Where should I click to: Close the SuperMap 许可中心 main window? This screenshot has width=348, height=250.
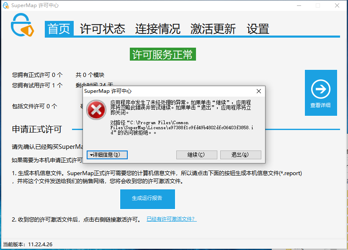337,5
